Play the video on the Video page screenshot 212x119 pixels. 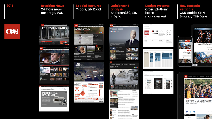tap(50, 58)
